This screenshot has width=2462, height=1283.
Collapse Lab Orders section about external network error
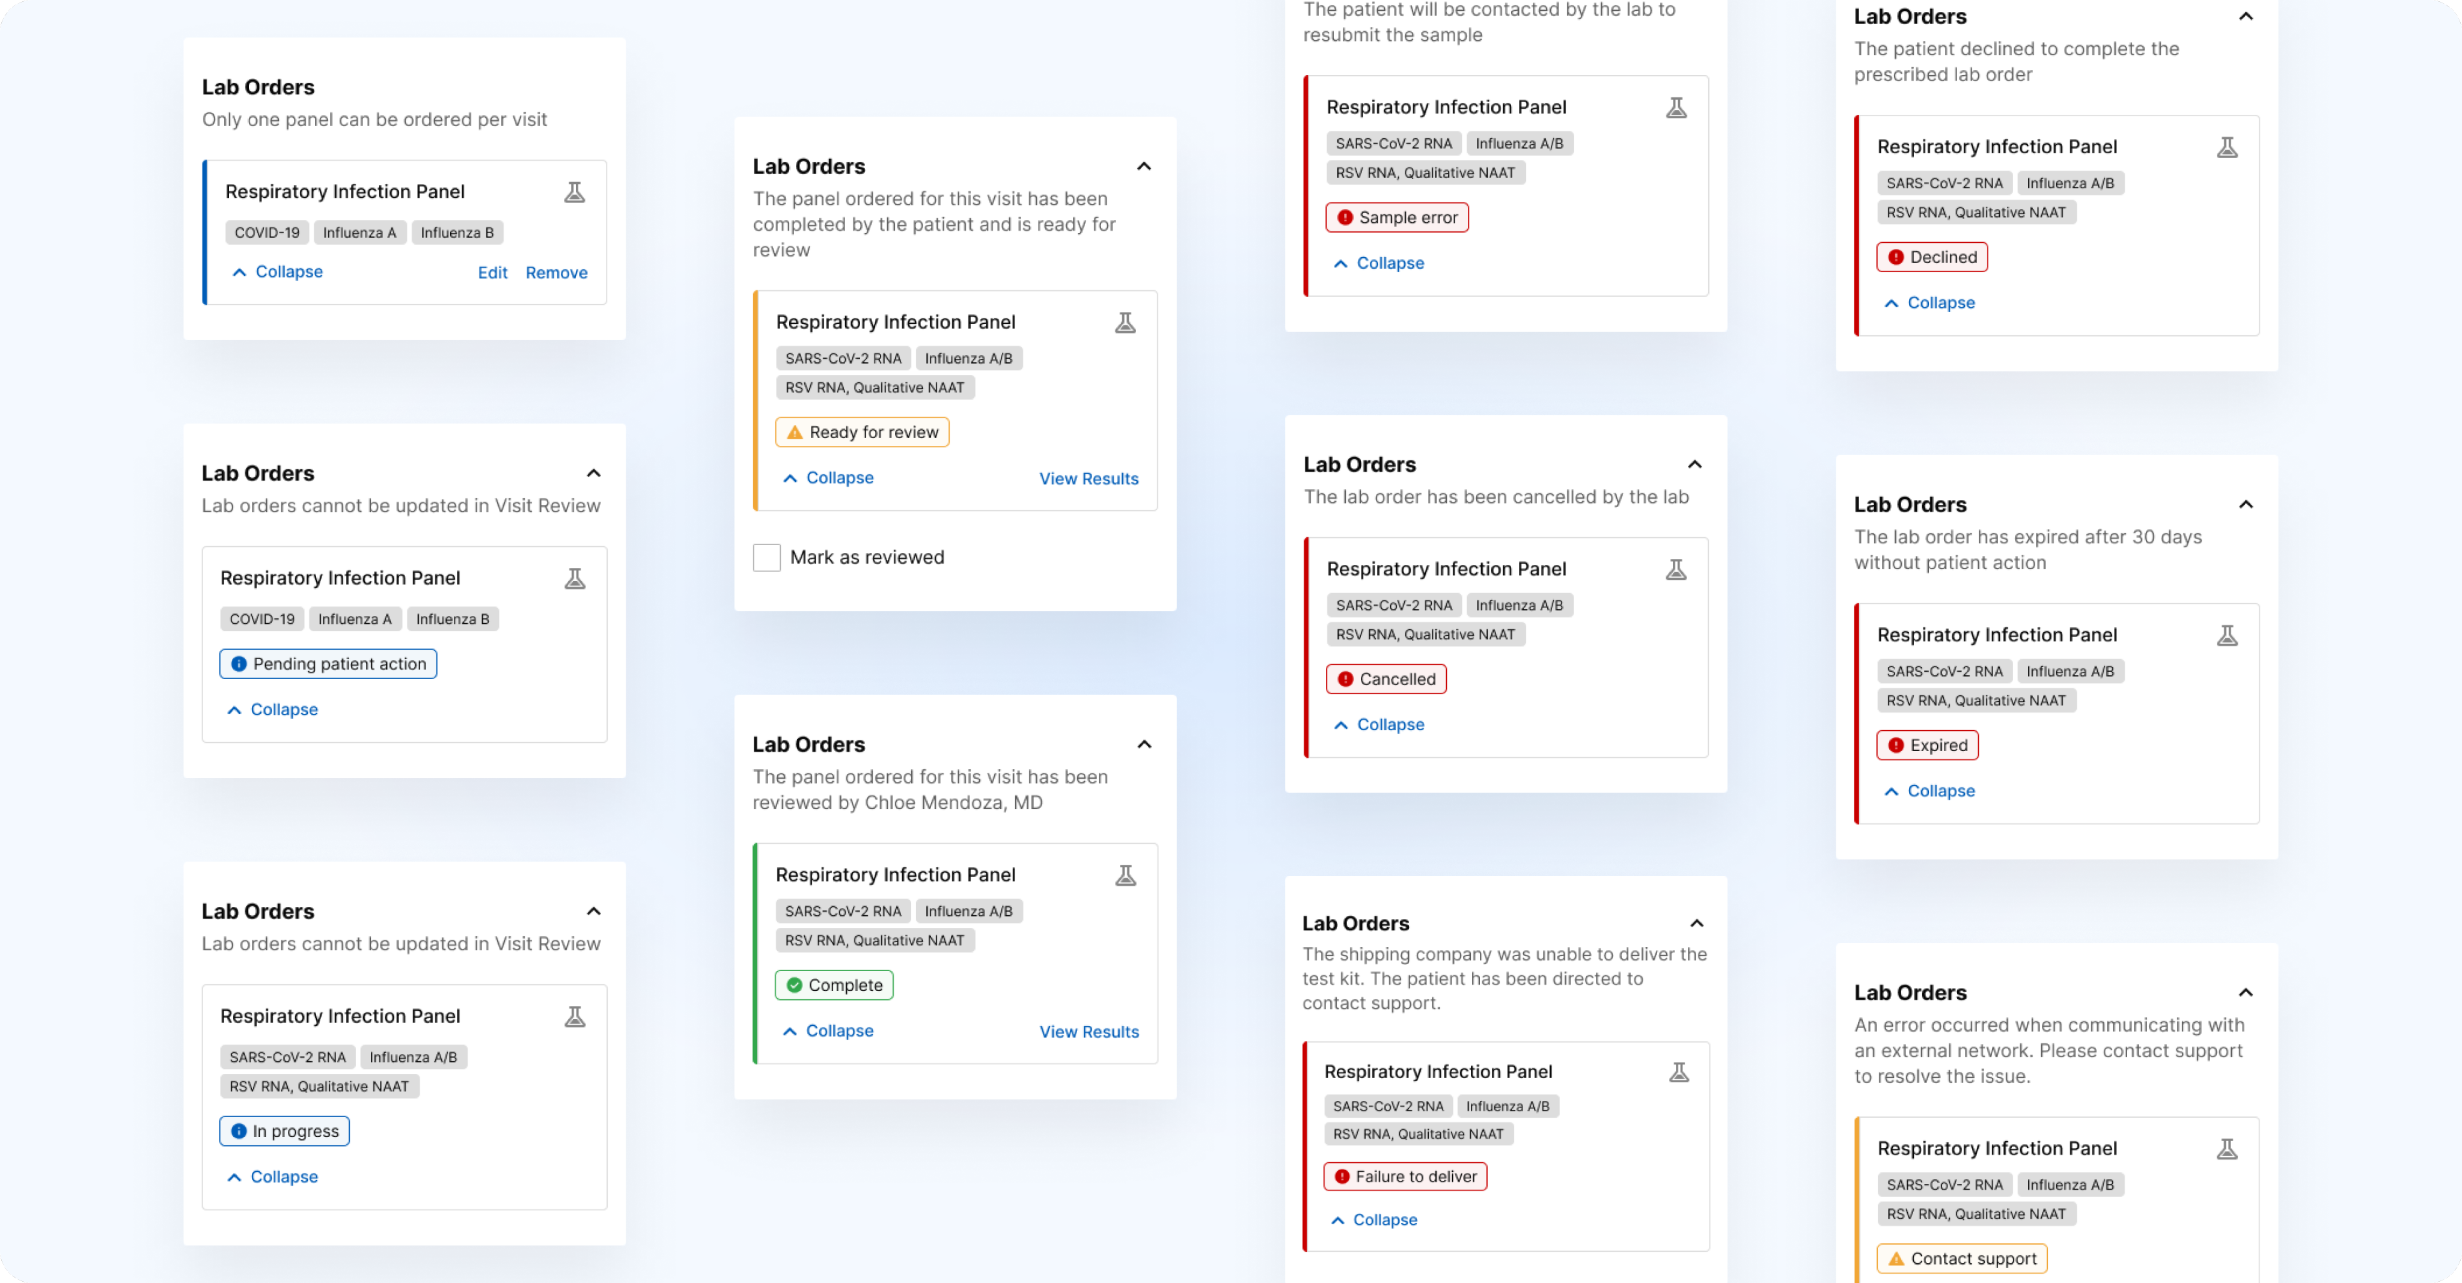tap(2246, 993)
